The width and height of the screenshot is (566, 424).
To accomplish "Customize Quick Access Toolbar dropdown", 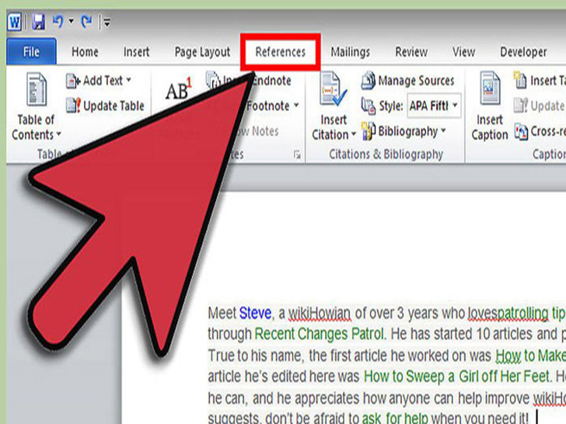I will (107, 23).
